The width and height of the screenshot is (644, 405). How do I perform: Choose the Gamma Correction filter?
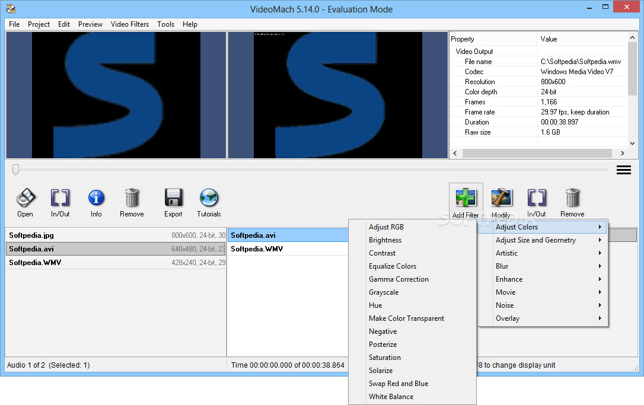click(412, 279)
